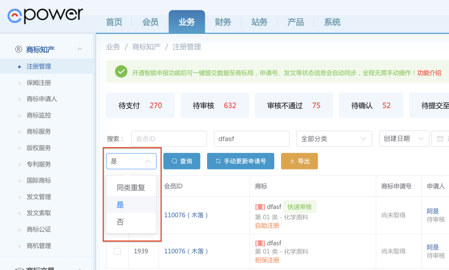Tick the checkbox for row 1939
The height and width of the screenshot is (270, 449).
point(117,251)
